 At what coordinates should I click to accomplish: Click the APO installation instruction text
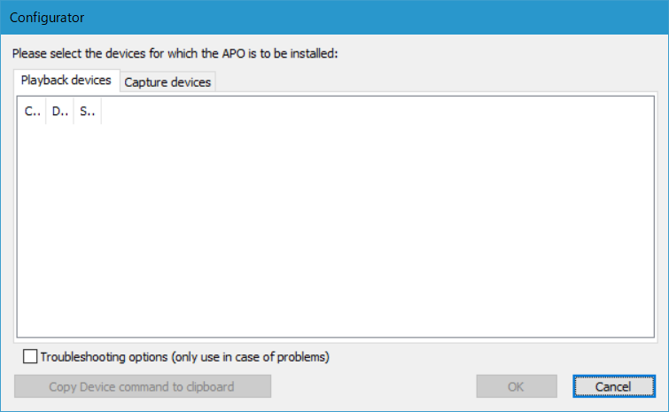pyautogui.click(x=175, y=54)
